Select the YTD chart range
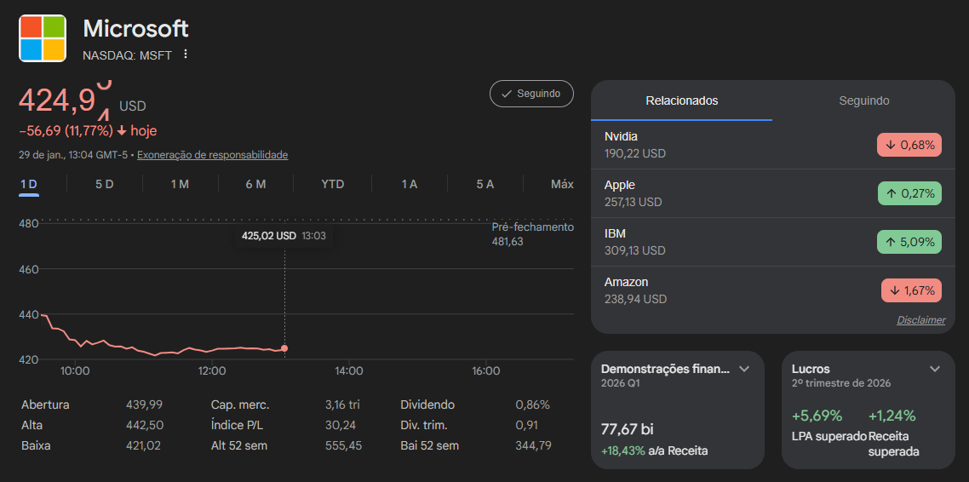This screenshot has width=969, height=482. click(332, 184)
